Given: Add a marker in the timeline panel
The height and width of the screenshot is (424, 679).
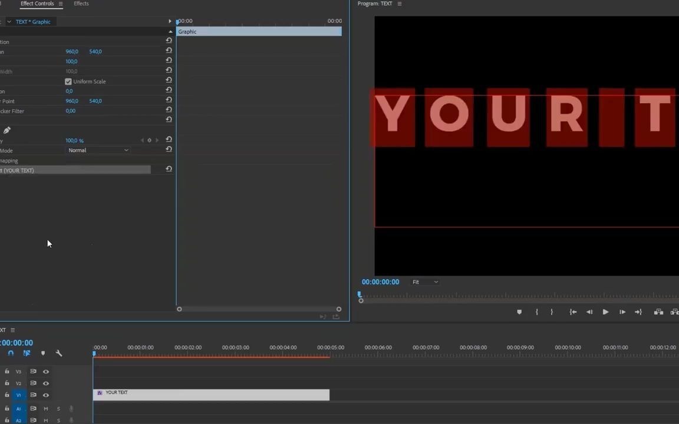Looking at the screenshot, I should pyautogui.click(x=43, y=353).
